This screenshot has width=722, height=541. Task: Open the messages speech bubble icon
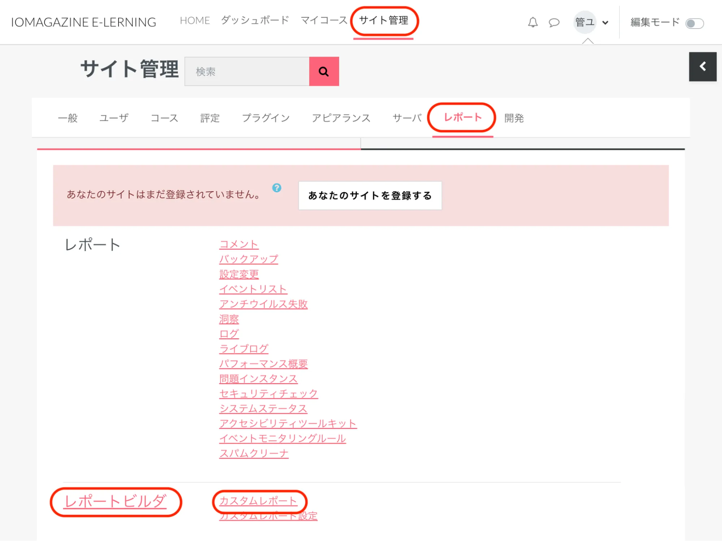pos(554,23)
